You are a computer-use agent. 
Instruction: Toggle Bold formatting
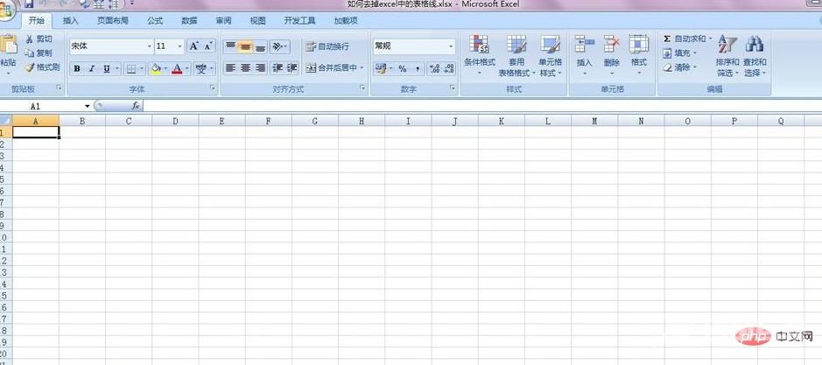coord(77,68)
